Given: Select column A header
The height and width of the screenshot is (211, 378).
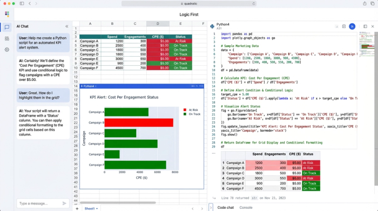Looking at the screenshot, I should pos(90,24).
